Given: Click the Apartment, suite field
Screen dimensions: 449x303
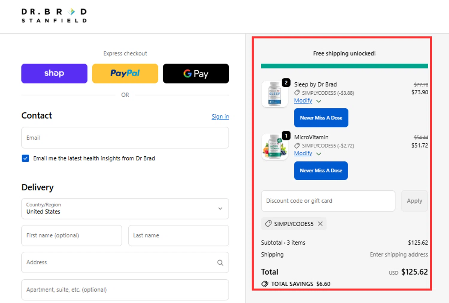Looking at the screenshot, I should click(x=125, y=290).
